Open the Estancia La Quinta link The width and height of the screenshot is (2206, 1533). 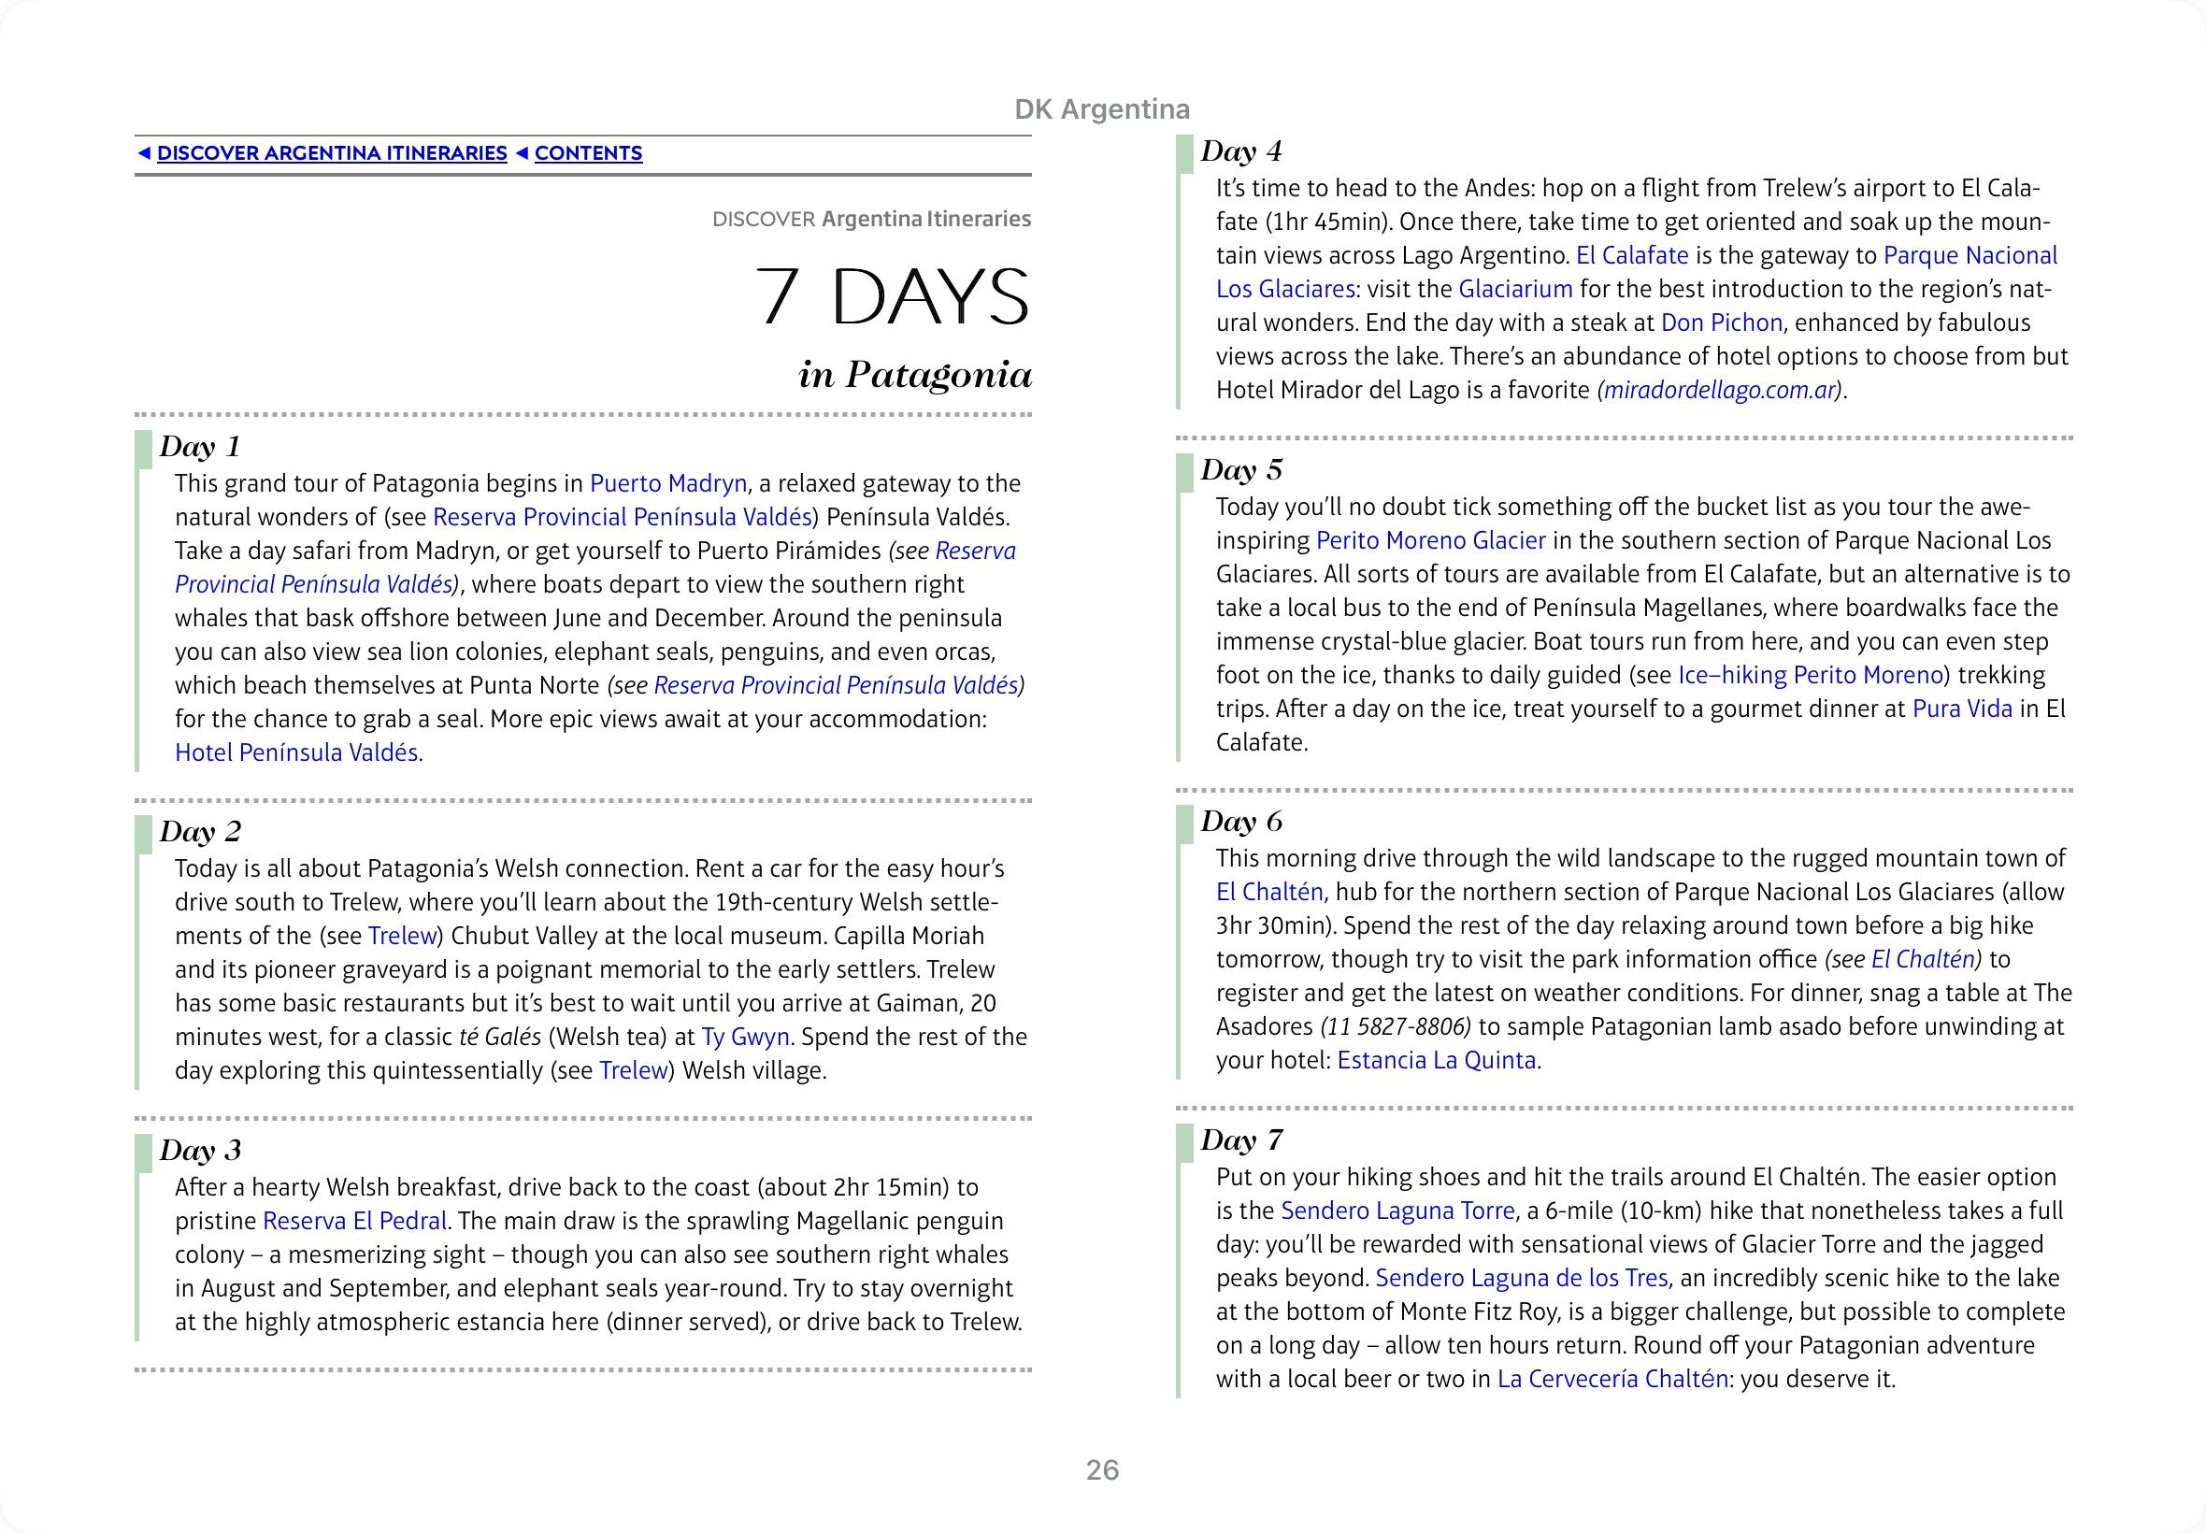[x=1436, y=1060]
